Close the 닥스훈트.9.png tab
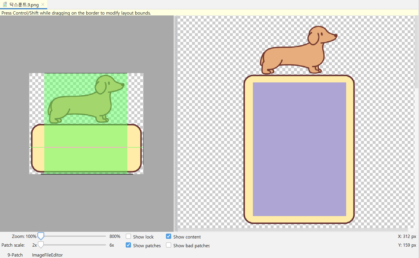This screenshot has width=419, height=258. (x=43, y=4)
